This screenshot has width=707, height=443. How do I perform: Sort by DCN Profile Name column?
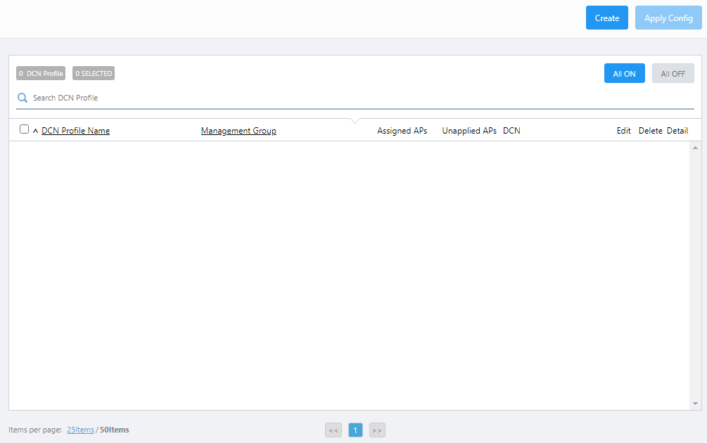(x=75, y=131)
